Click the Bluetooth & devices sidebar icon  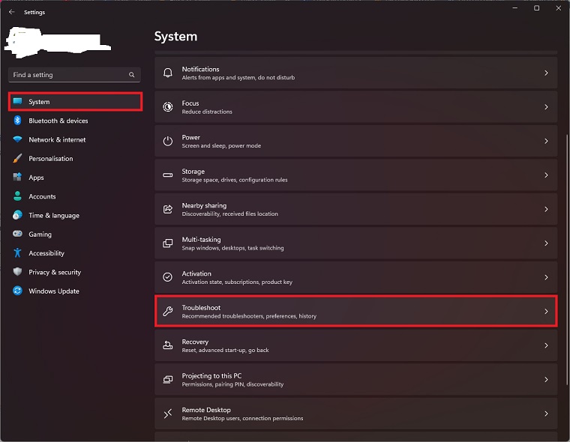17,121
